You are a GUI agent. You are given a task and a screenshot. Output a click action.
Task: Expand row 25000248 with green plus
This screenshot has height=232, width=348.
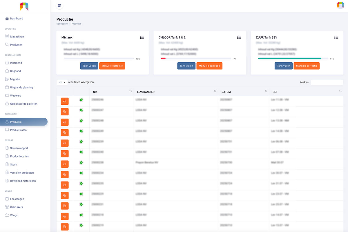point(81,121)
